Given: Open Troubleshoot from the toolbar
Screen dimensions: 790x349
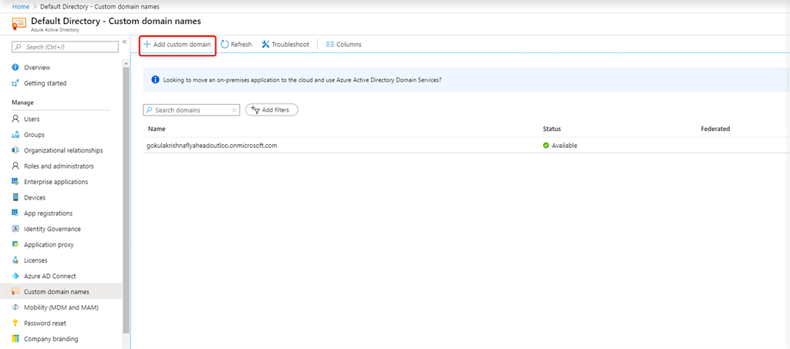Looking at the screenshot, I should [285, 44].
